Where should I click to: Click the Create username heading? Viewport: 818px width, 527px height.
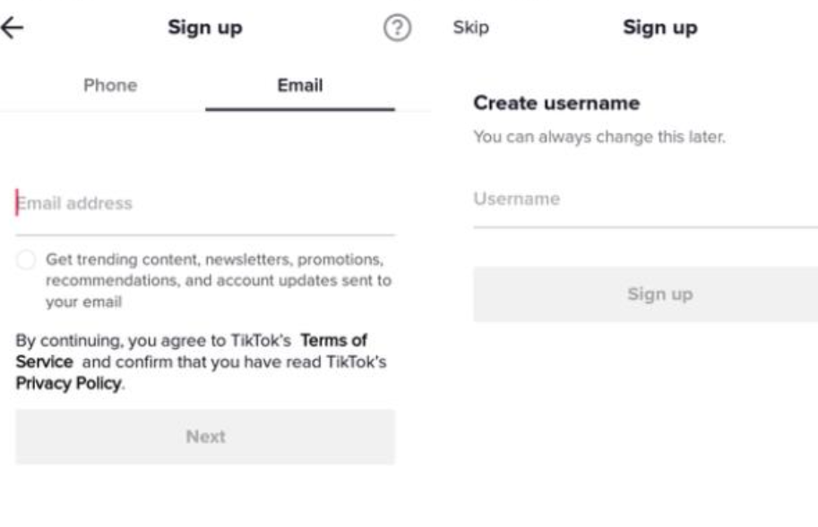[556, 104]
